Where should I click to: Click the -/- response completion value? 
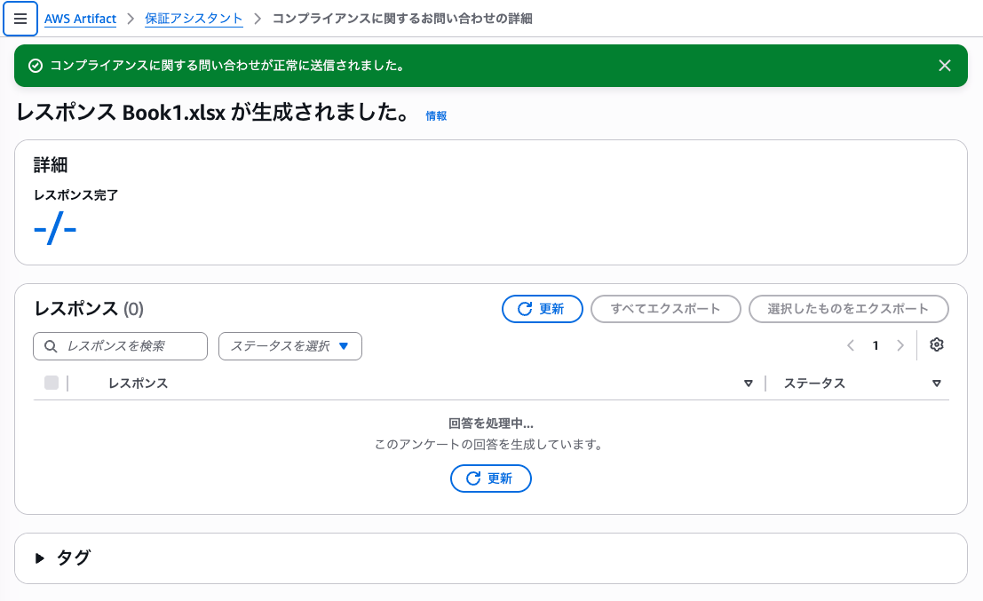55,229
